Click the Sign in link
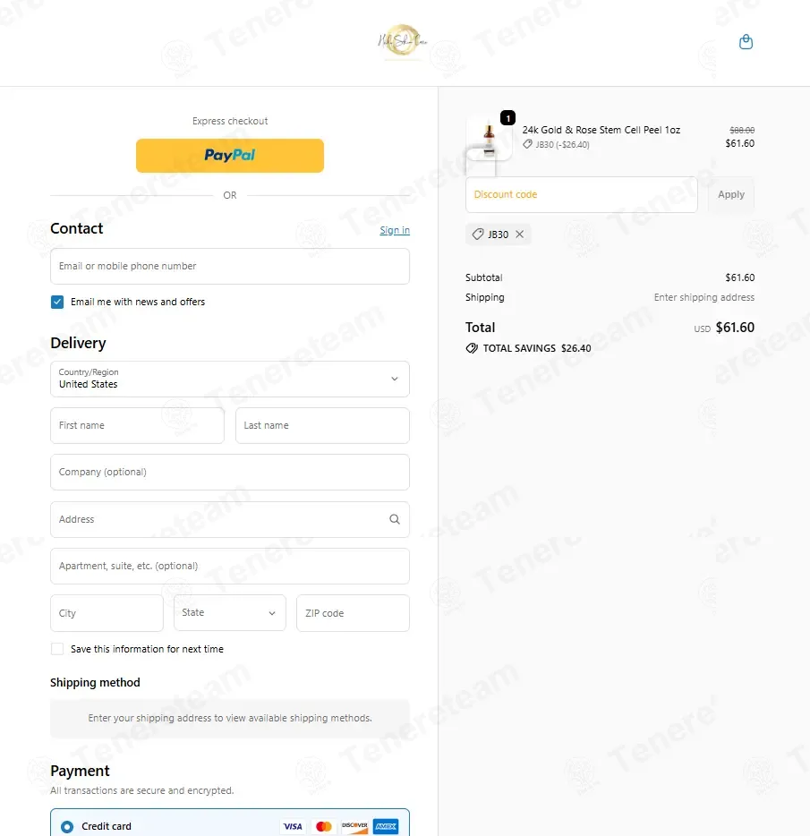The image size is (810, 836). point(395,230)
